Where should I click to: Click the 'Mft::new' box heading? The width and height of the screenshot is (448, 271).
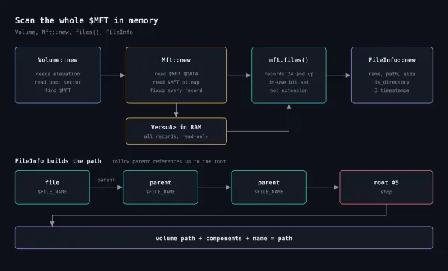click(x=176, y=60)
